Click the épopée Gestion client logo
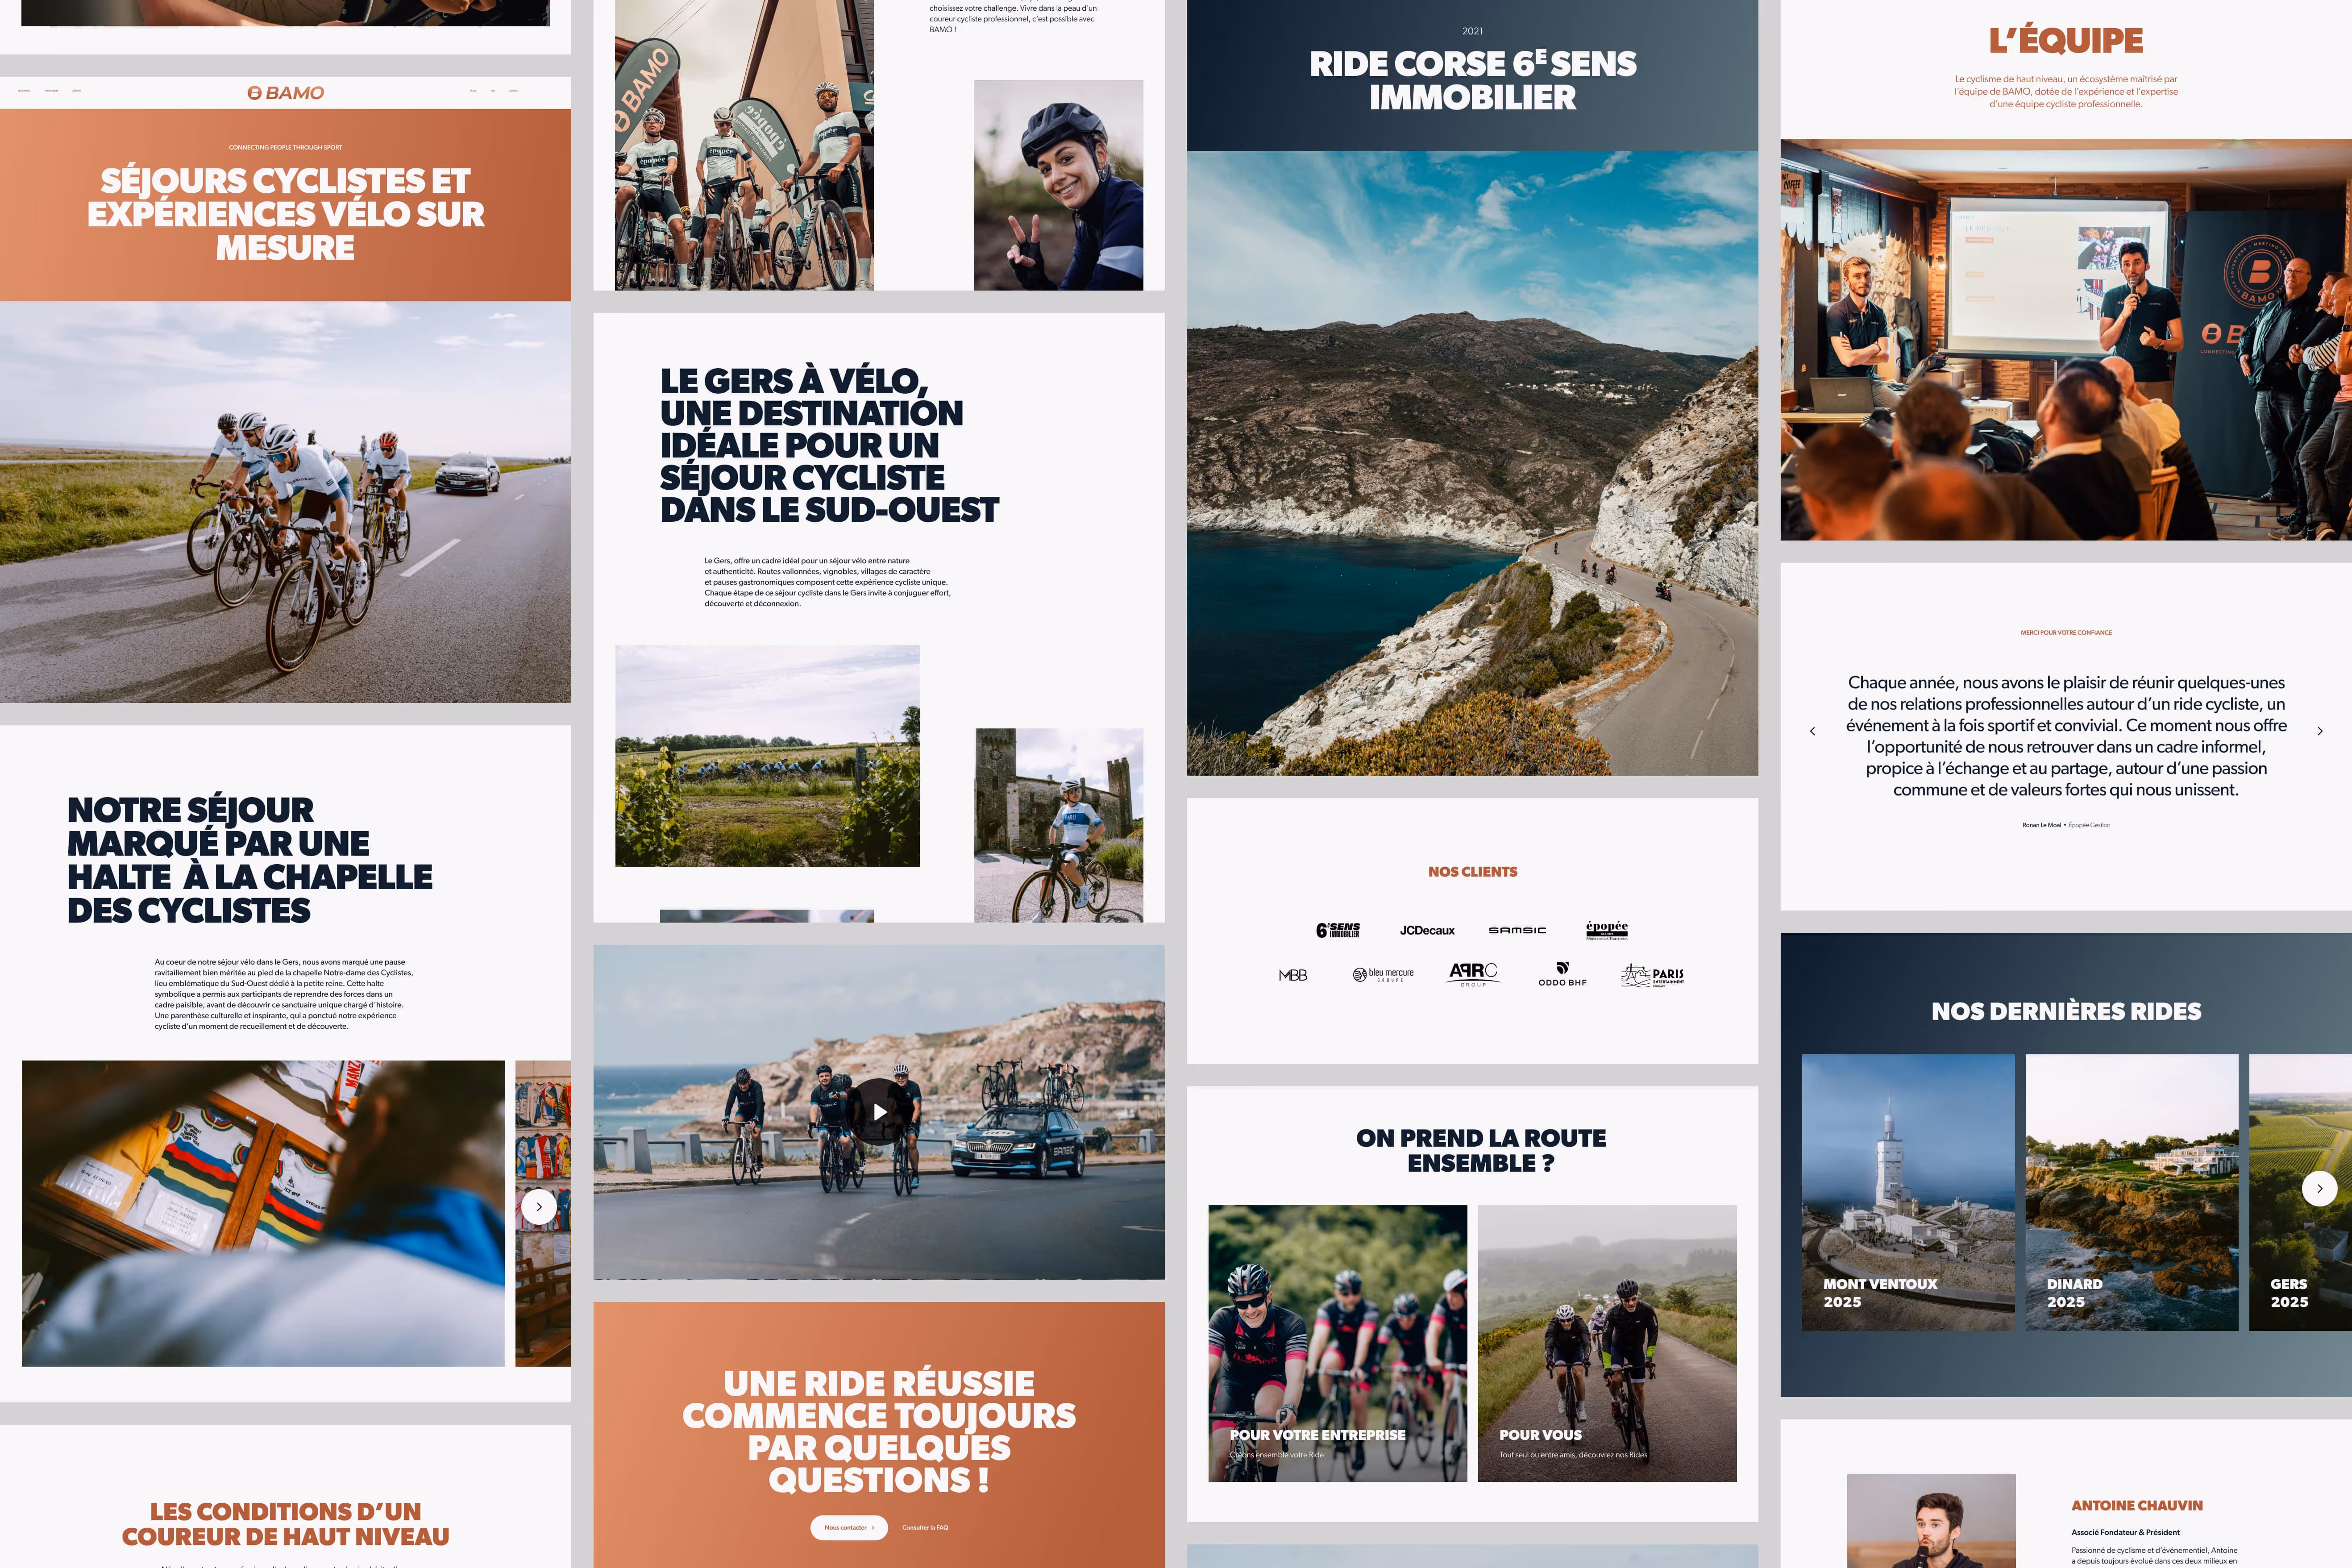Image resolution: width=2352 pixels, height=1568 pixels. [1607, 930]
